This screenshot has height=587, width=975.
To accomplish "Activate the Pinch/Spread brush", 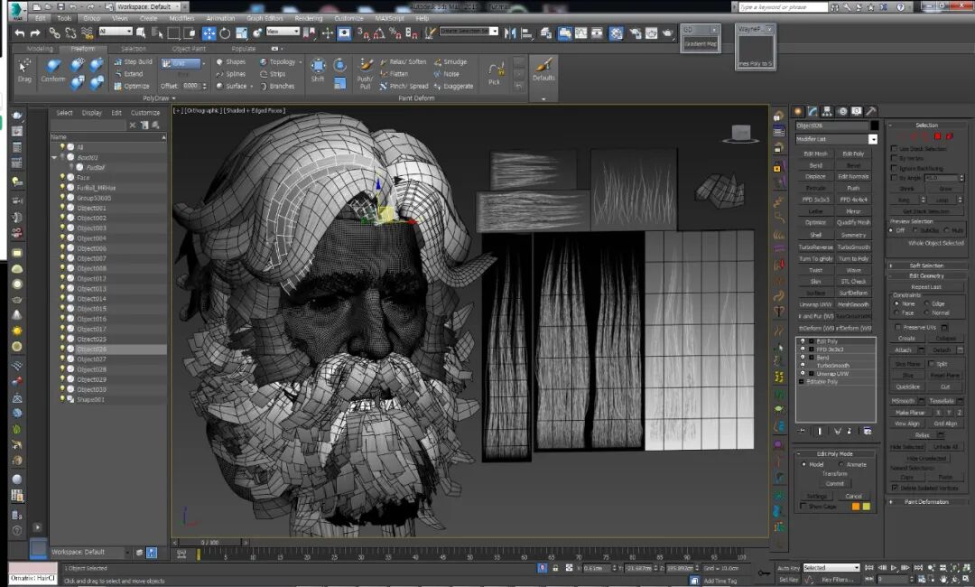I will pyautogui.click(x=404, y=86).
